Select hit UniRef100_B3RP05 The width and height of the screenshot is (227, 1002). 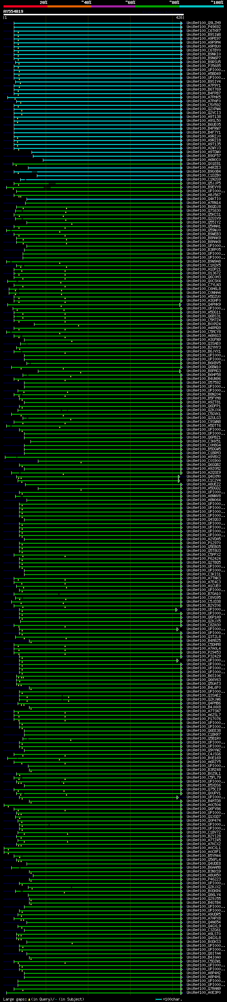pyautogui.click(x=204, y=250)
